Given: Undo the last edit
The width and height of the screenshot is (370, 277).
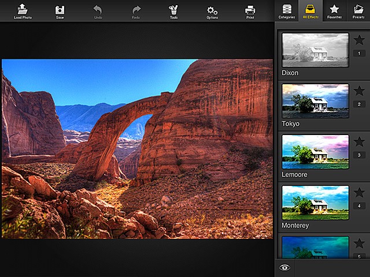Looking at the screenshot, I should 98,10.
